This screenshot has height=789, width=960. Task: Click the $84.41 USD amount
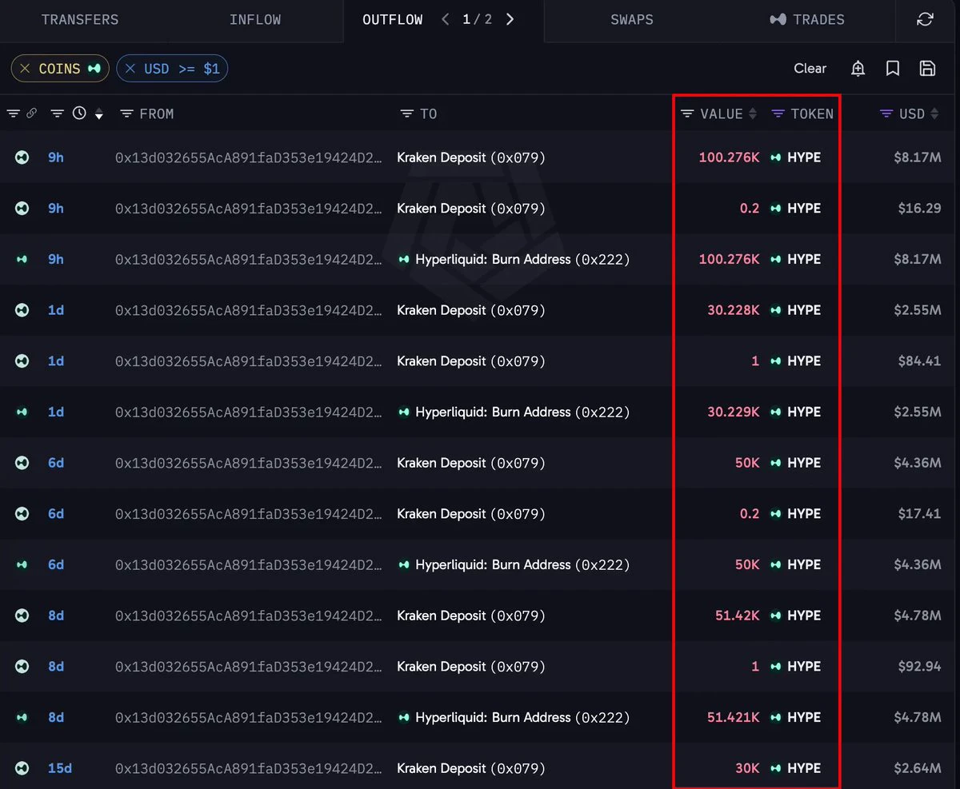coord(919,361)
